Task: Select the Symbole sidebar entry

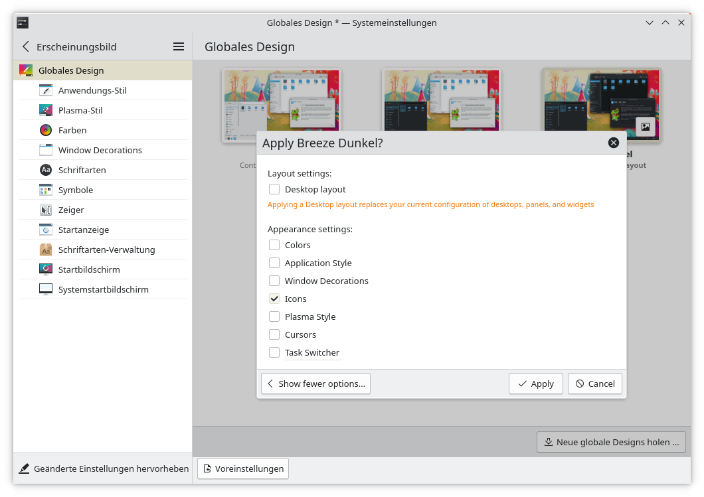Action: pos(103,190)
